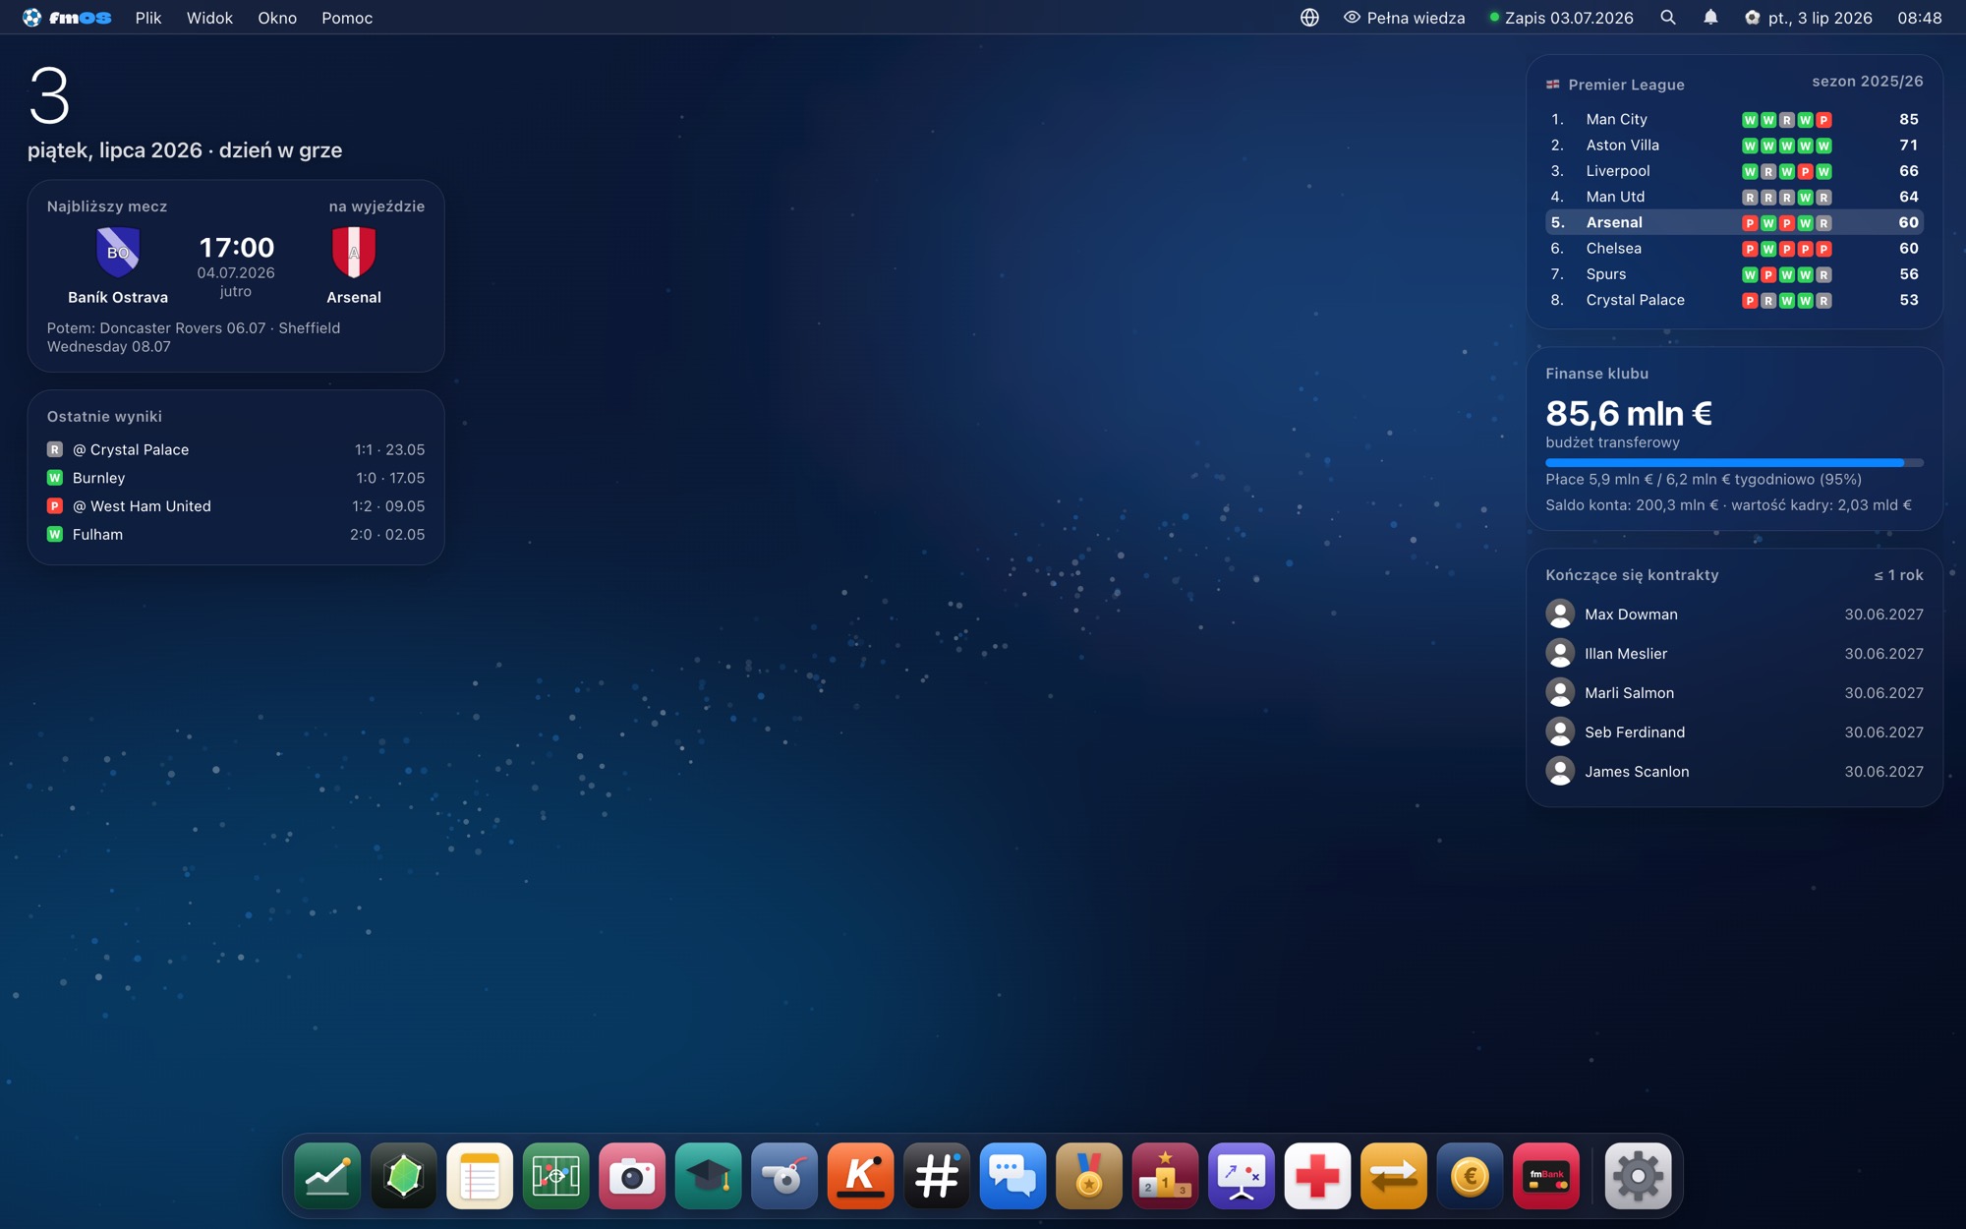This screenshot has height=1229, width=1966.
Task: Launch the fmBank app in dock
Action: pos(1546,1176)
